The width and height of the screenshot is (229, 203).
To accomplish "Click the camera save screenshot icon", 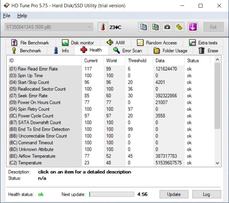I will (x=167, y=27).
